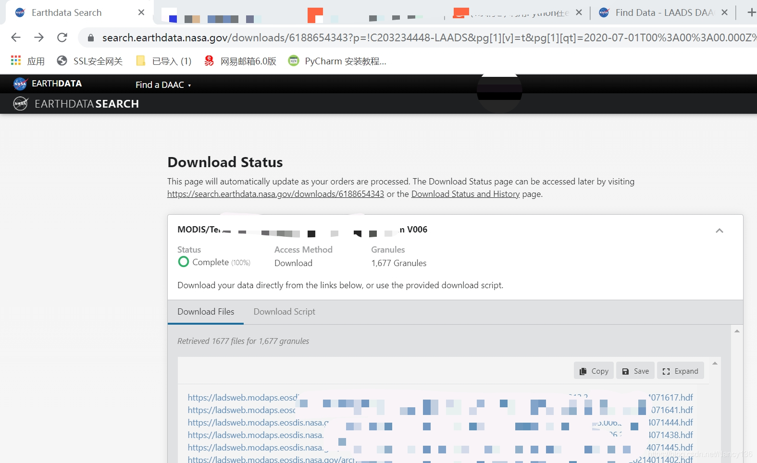757x463 pixels.
Task: Open a new browser tab
Action: click(751, 12)
